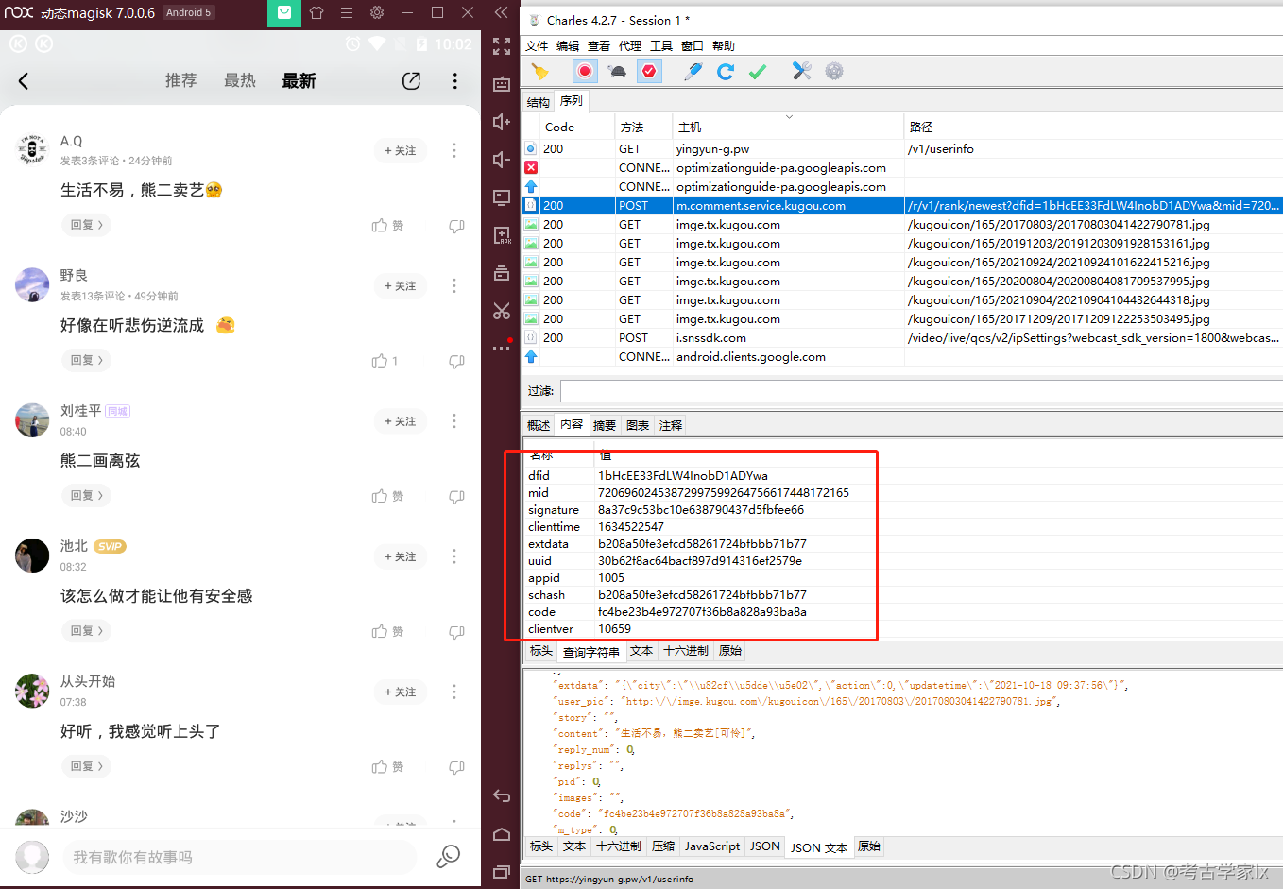The width and height of the screenshot is (1283, 889).
Task: Collapse the Nox sidebar with the double-chevron
Action: [502, 13]
